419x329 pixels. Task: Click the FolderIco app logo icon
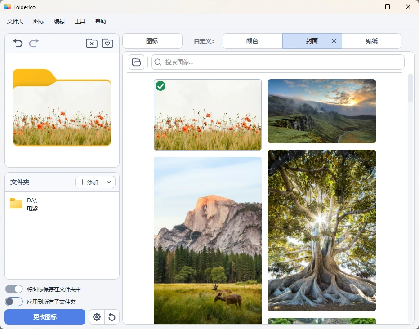coord(8,7)
